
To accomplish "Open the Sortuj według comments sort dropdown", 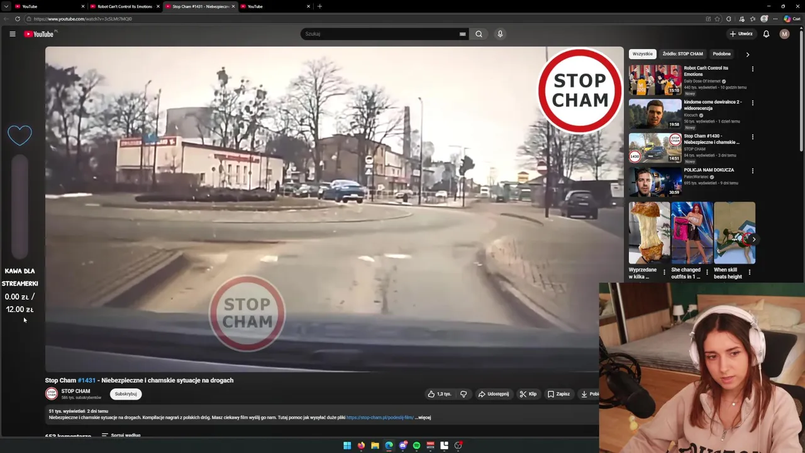I will (x=121, y=435).
